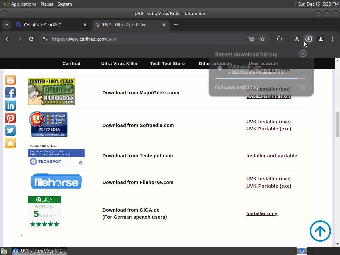Click the scrollbar down arrow
The image size is (340, 255).
337,244
